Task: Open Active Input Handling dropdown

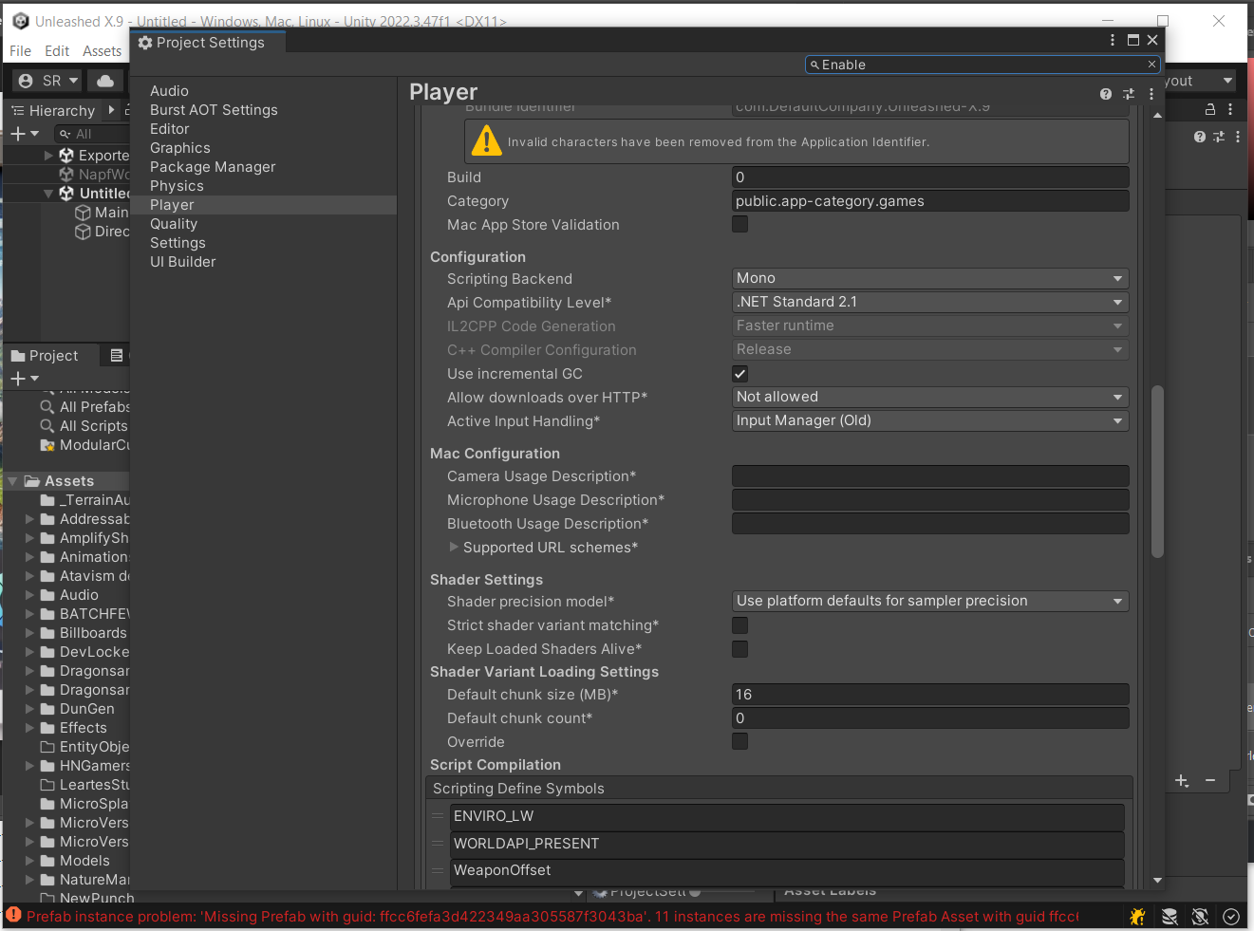Action: pyautogui.click(x=929, y=420)
